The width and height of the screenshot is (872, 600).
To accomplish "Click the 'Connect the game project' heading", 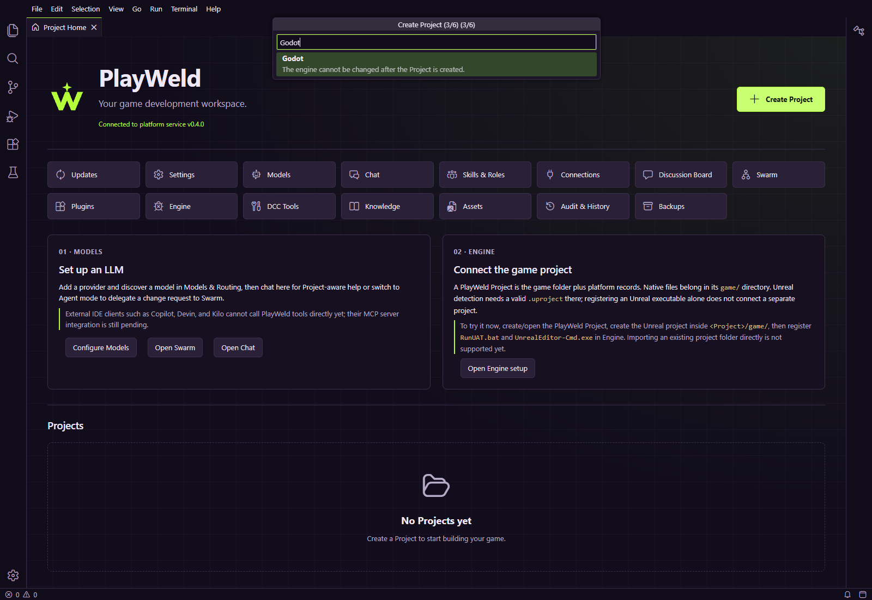I will click(x=513, y=270).
